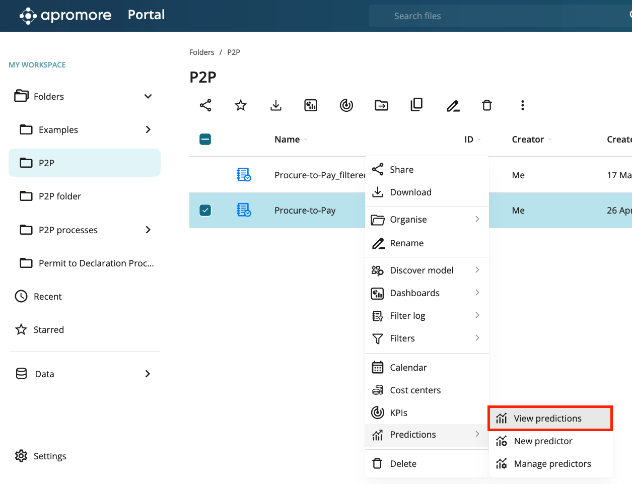This screenshot has height=484, width=632.
Task: Click the copy icon in the toolbar
Action: point(416,105)
